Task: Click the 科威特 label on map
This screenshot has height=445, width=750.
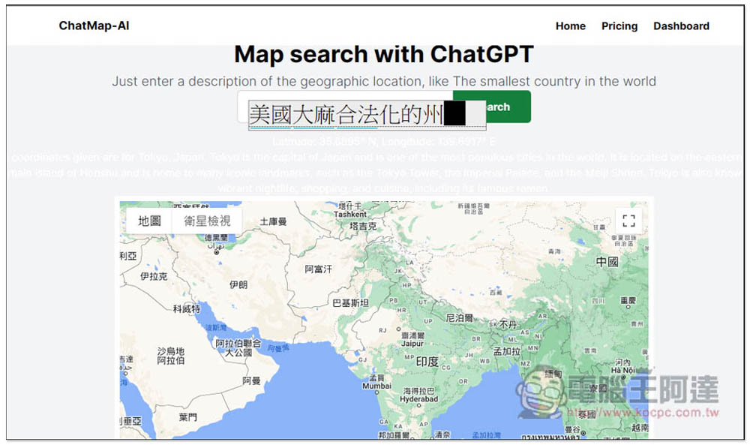Action: [187, 308]
